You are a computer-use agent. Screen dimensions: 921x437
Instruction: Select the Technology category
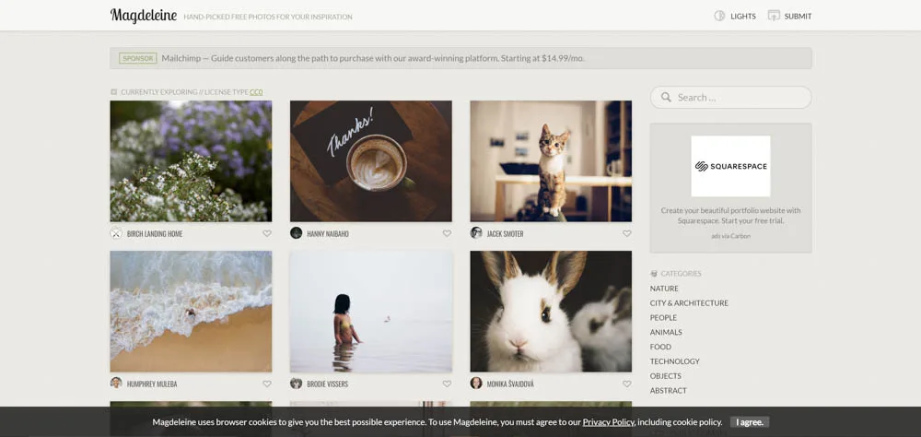click(x=675, y=361)
